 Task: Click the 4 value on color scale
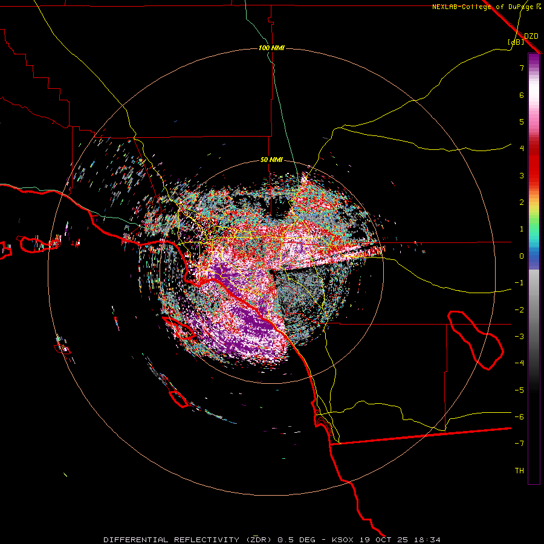click(x=522, y=149)
